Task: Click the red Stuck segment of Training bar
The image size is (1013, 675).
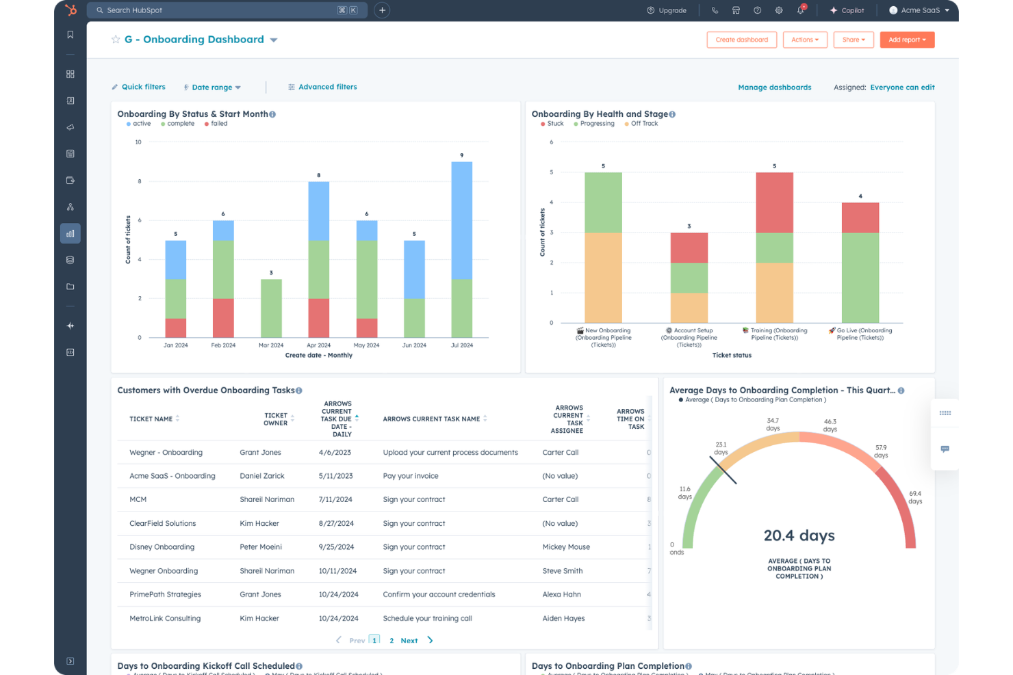Action: coord(774,203)
